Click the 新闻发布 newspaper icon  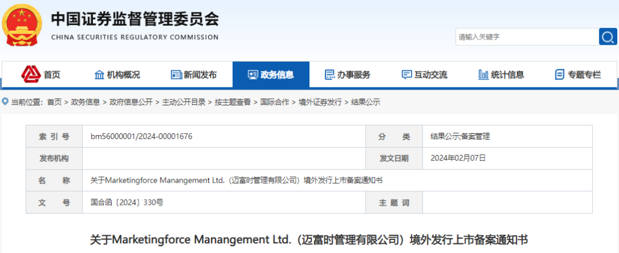(176, 74)
